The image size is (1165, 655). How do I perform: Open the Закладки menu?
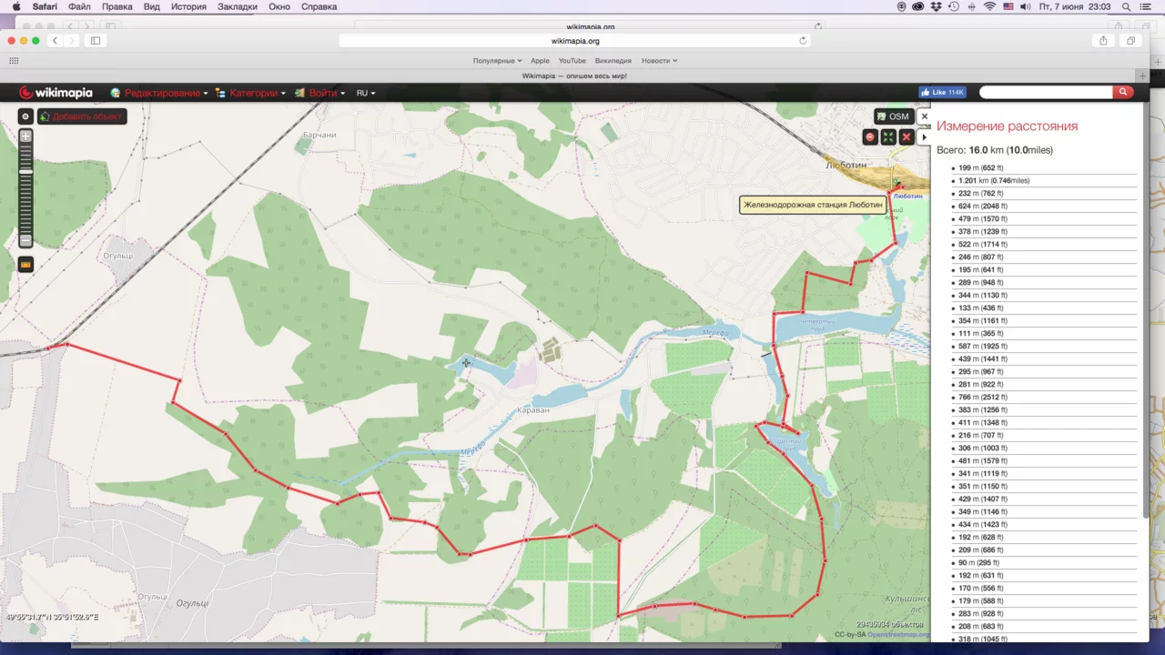click(238, 6)
